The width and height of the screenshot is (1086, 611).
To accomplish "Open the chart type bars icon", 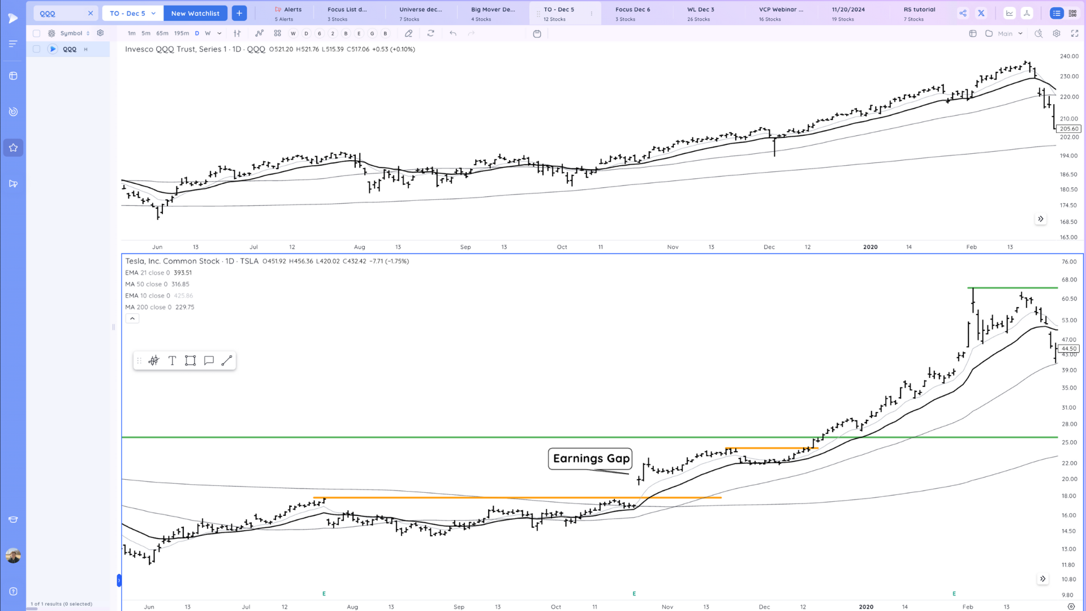I will click(x=238, y=33).
